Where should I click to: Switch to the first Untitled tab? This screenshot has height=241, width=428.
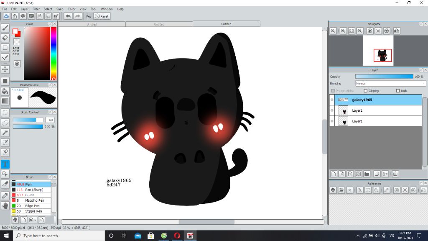pyautogui.click(x=92, y=24)
